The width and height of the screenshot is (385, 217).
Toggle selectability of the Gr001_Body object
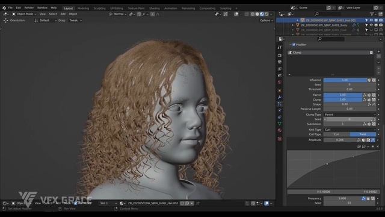(x=366, y=25)
